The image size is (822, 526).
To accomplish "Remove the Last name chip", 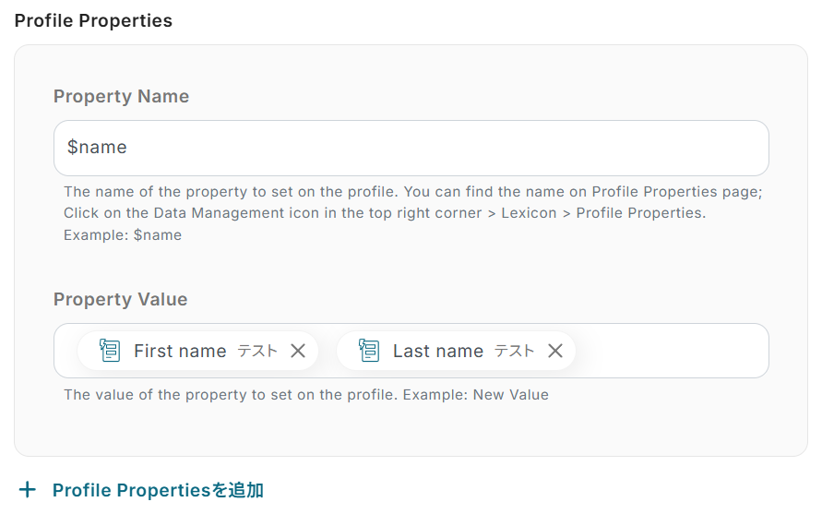I will point(555,351).
